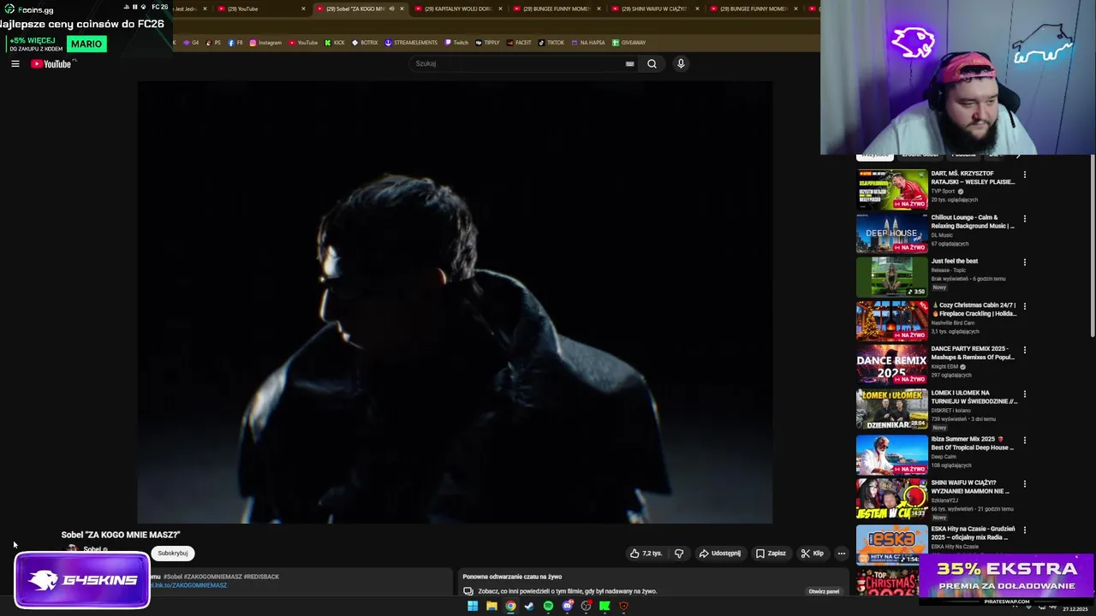Click the ESKA Hity na Czasie video title

click(x=974, y=534)
